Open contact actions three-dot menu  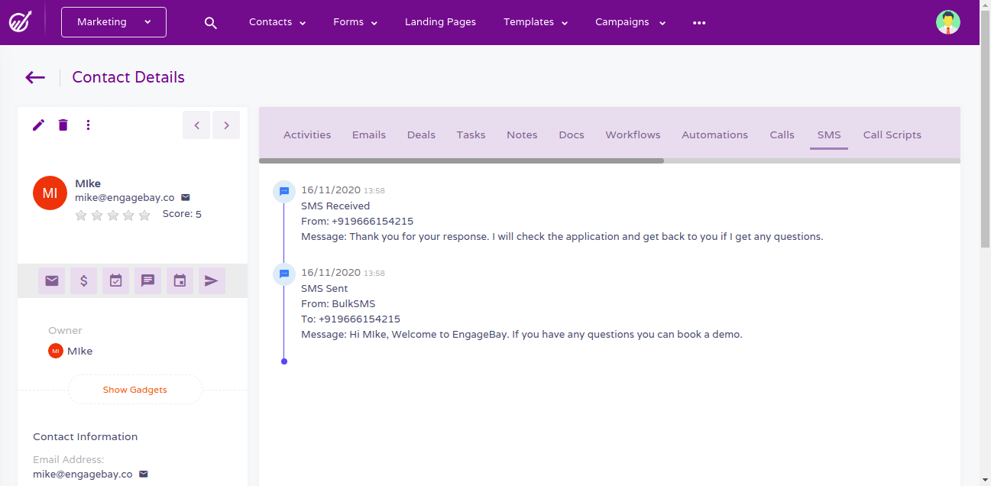88,125
